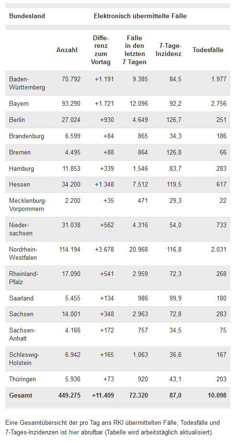Select Berlin's 7-day incidence 126,7

coord(173,120)
